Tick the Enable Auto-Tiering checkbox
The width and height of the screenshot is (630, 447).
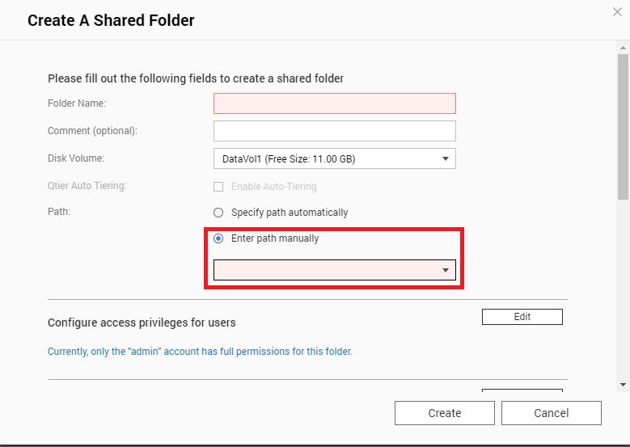218,187
